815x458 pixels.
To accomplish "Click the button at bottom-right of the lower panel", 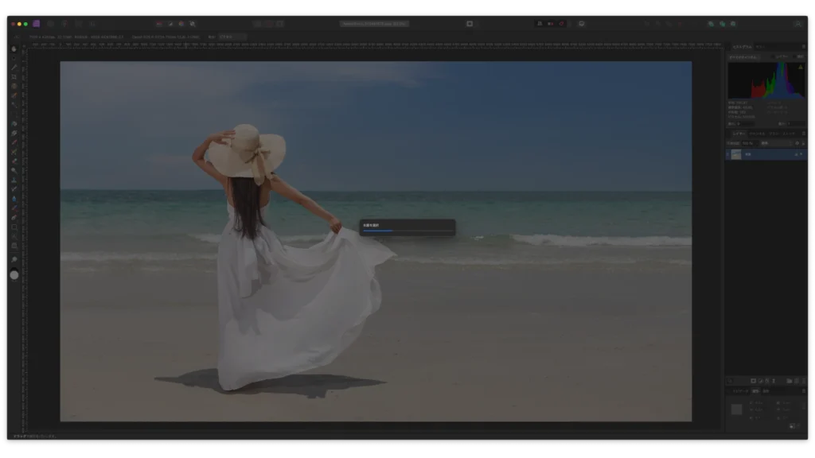I will click(x=793, y=426).
